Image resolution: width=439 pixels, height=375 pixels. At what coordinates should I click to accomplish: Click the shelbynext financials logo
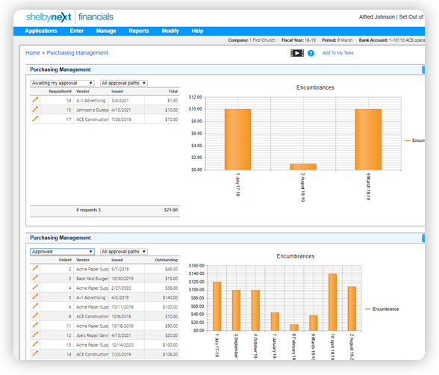(69, 17)
